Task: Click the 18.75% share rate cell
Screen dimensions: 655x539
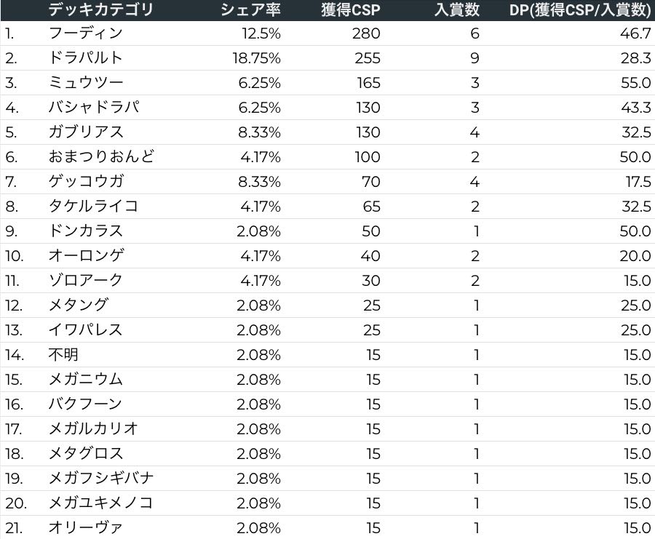Action: tap(256, 58)
